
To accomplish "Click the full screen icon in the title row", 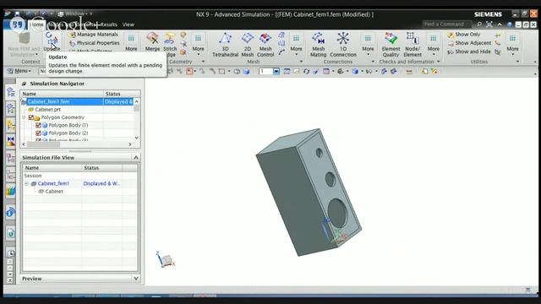I will 489,24.
